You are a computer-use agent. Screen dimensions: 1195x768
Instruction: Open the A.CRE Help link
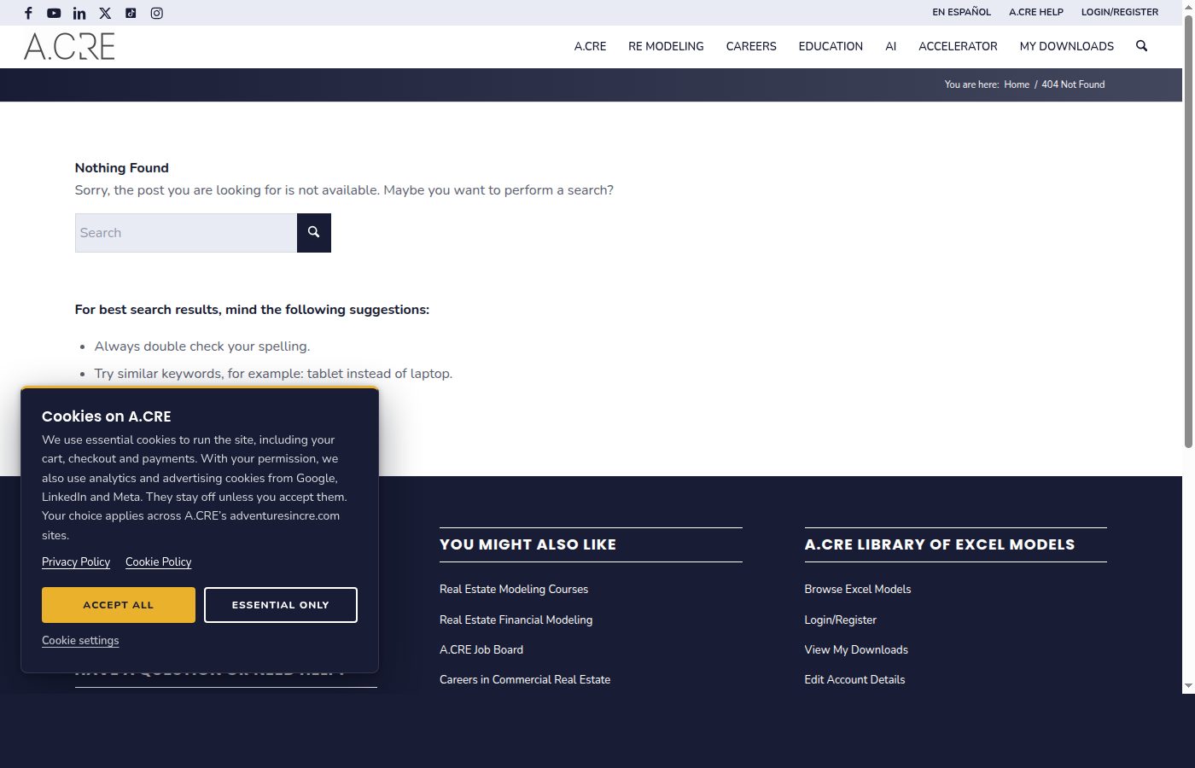1036,12
